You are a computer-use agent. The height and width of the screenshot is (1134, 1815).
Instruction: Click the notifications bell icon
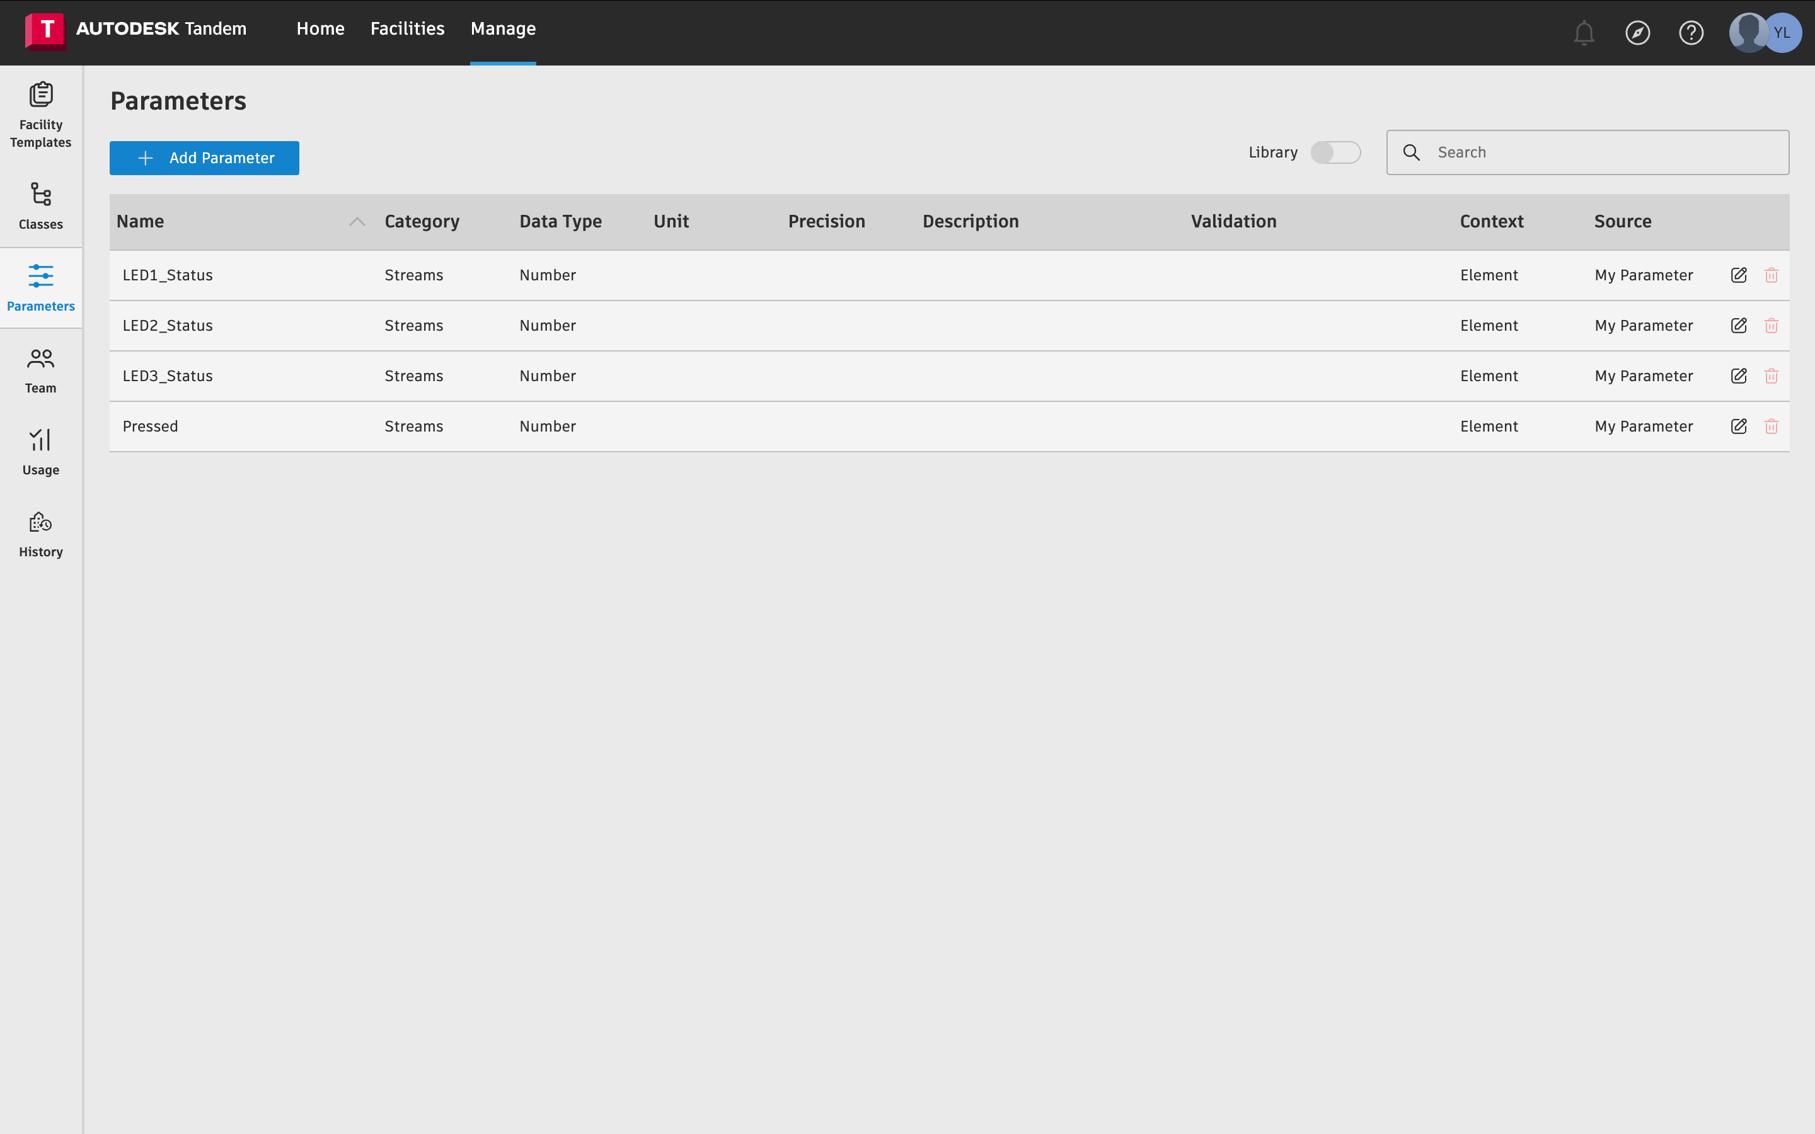[1583, 32]
